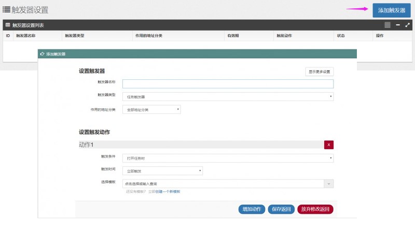This screenshot has width=415, height=226.
Task: Click the chevron on 选择模板 combo box
Action: point(329,183)
